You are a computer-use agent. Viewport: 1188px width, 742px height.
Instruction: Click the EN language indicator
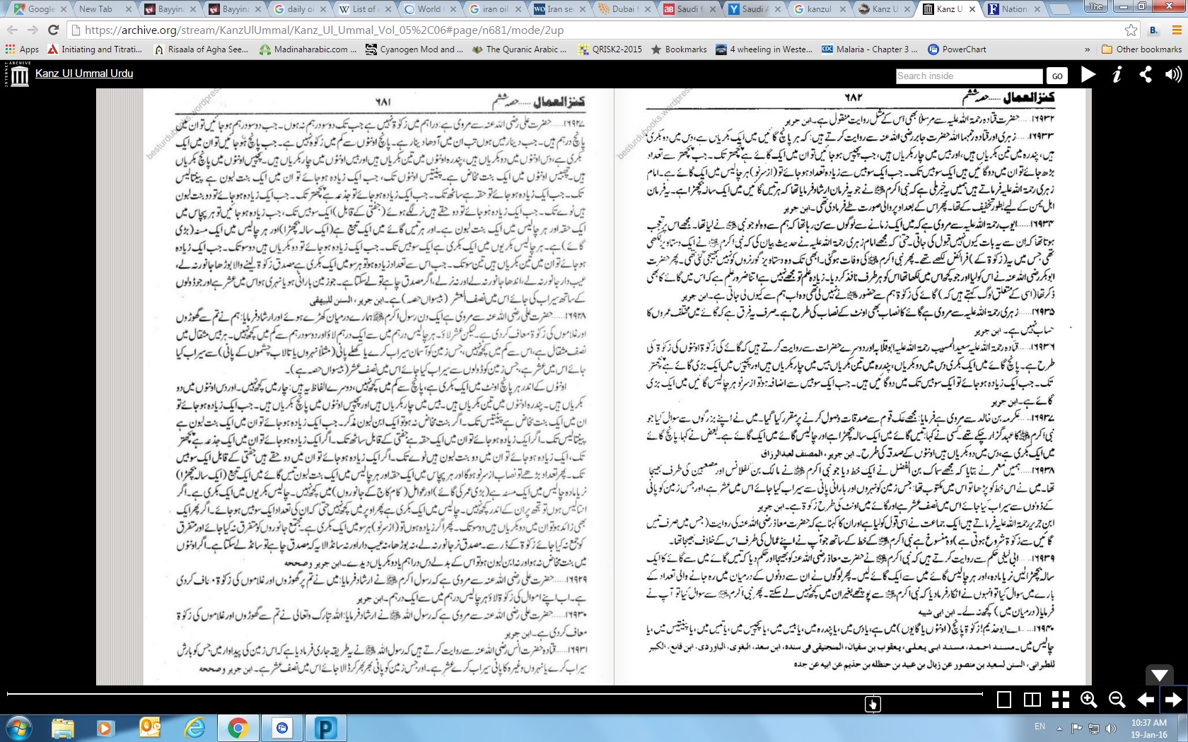point(1039,726)
